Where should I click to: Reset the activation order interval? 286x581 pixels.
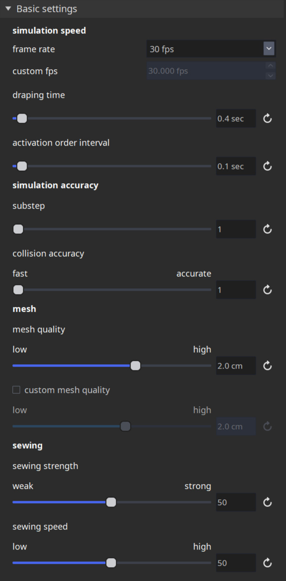click(x=267, y=166)
